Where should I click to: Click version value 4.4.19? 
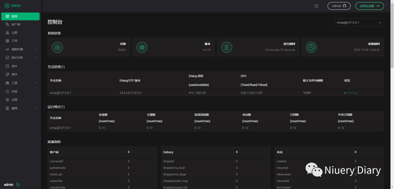pos(206,50)
